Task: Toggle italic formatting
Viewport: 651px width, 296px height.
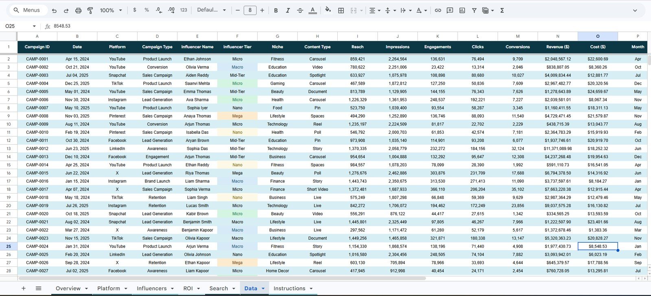Action: point(288,11)
